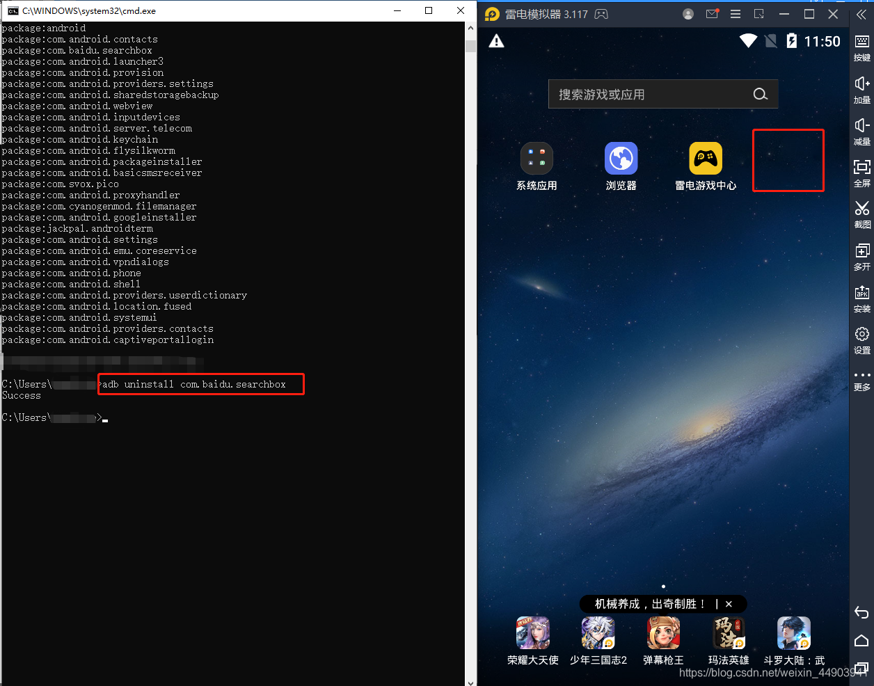874x686 pixels.
Task: Click package:com.android.launcher3 line
Action: 82,61
